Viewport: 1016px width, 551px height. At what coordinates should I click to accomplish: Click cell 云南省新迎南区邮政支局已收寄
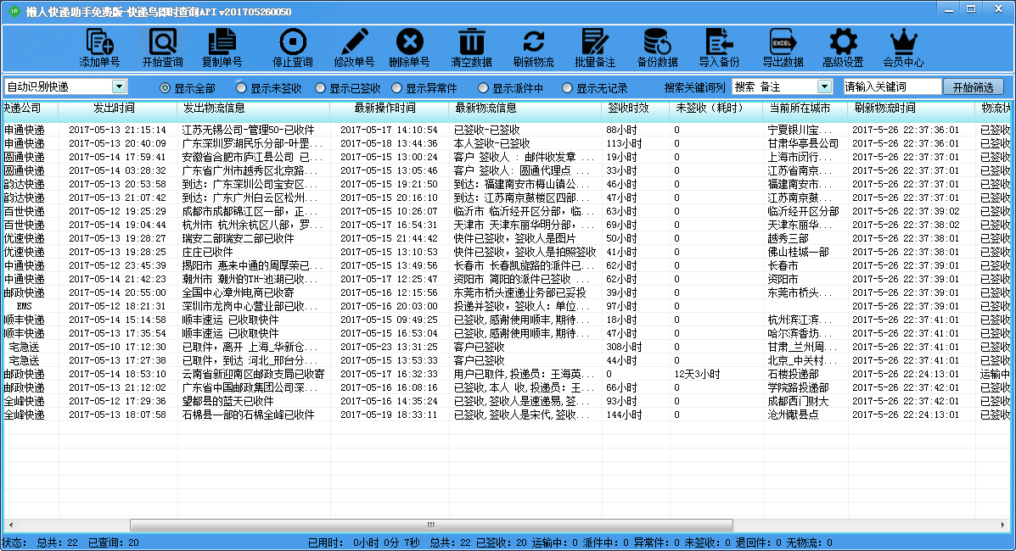pos(253,374)
